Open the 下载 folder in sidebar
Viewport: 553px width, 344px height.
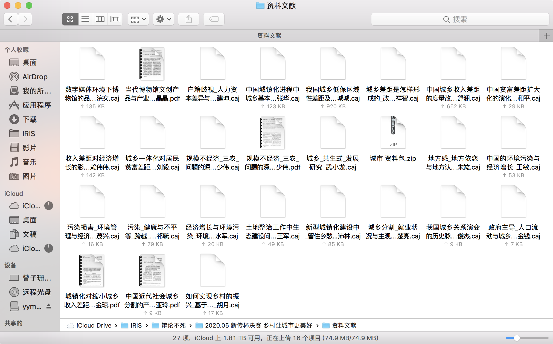(29, 119)
